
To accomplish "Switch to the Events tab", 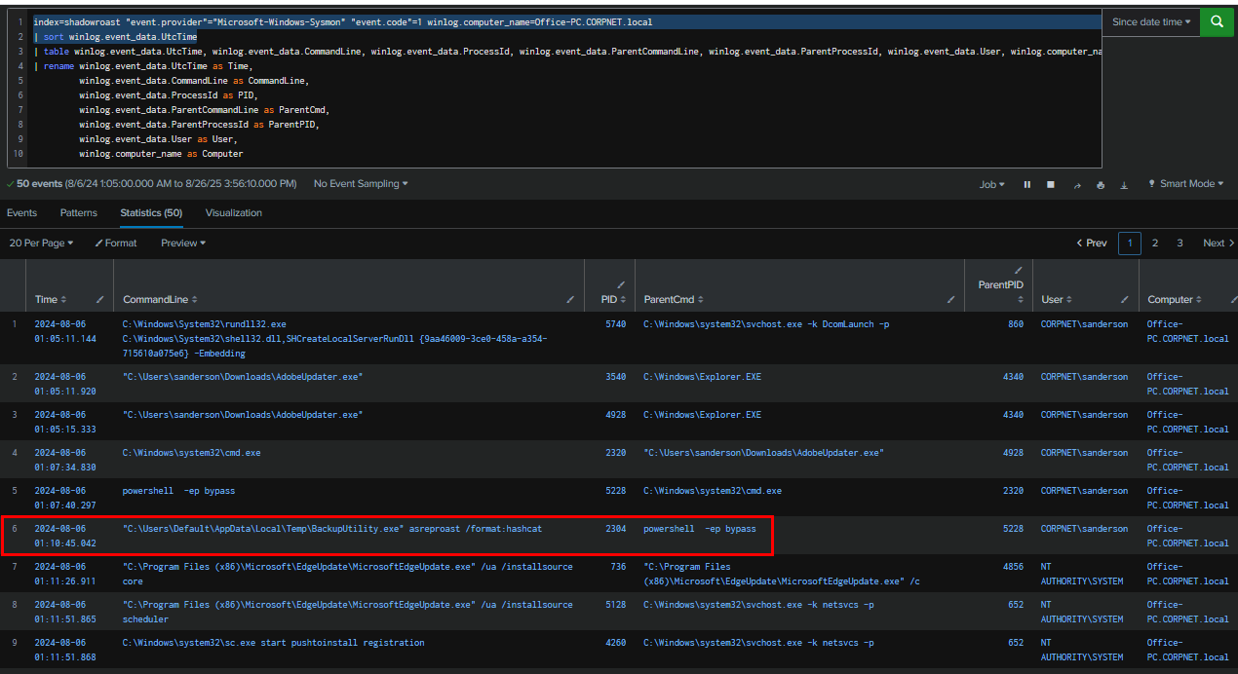I will coord(21,212).
